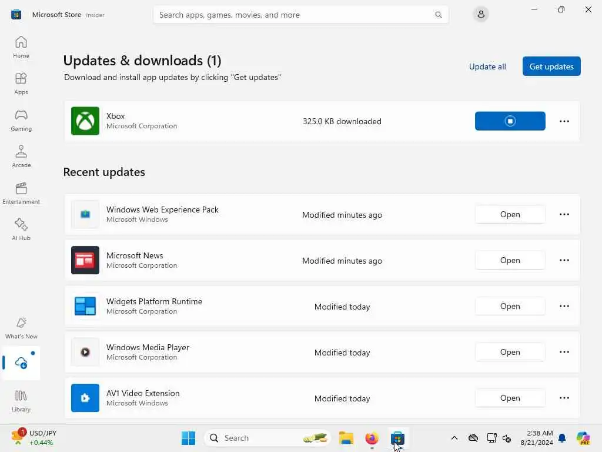This screenshot has width=602, height=452.
Task: Open the Arcade section in sidebar
Action: coord(21,157)
